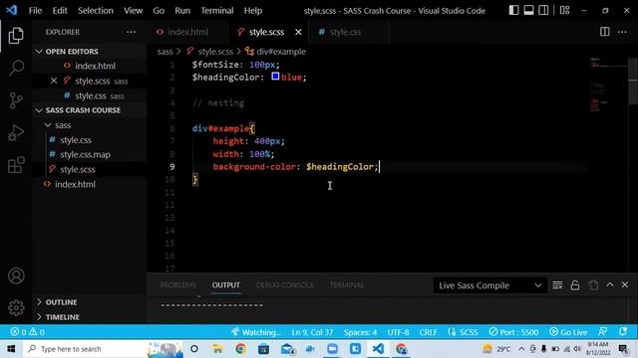Select SCSS language mode in status bar

463,332
